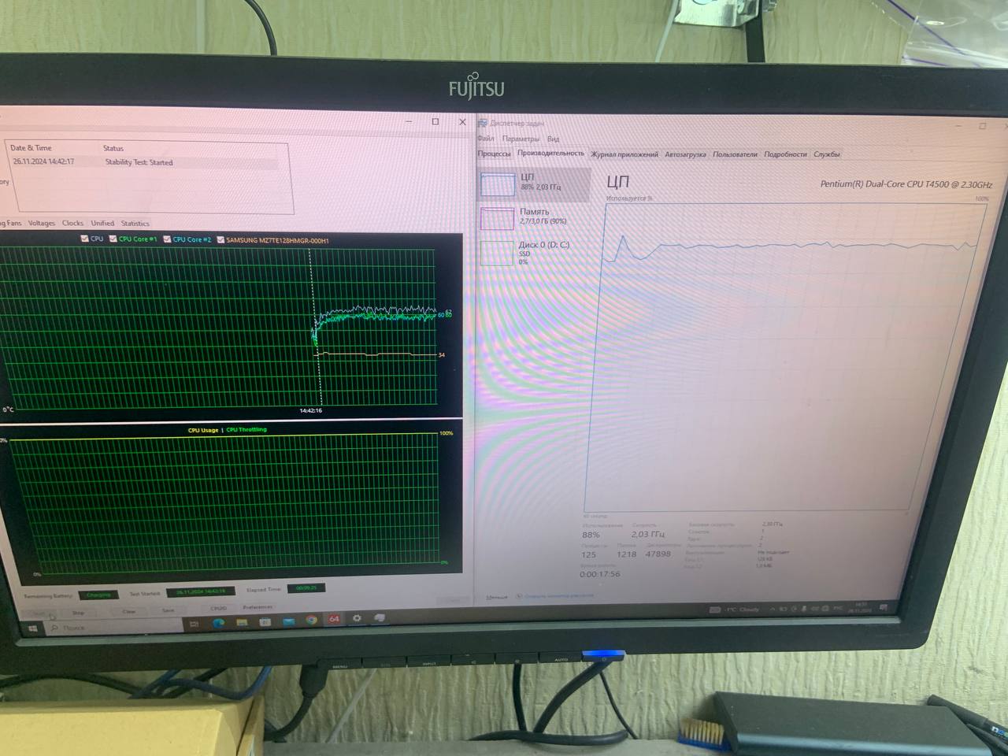Click the Task View taskbar icon
The height and width of the screenshot is (756, 1008).
(x=195, y=624)
